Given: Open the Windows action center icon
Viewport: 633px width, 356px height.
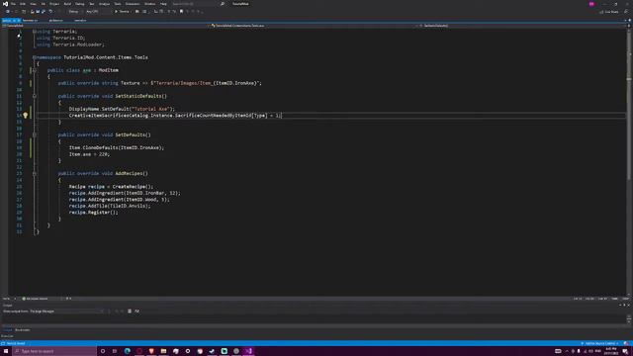Looking at the screenshot, I should pos(625,351).
